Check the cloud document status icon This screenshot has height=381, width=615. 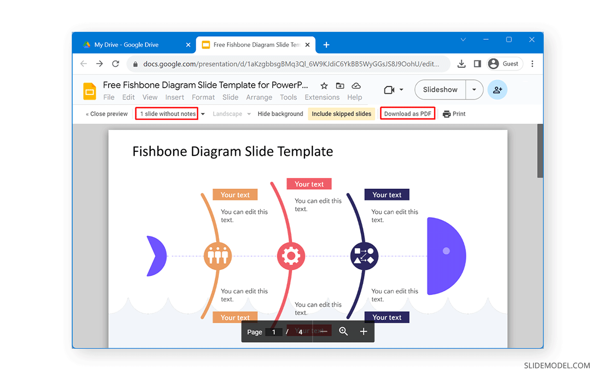pyautogui.click(x=356, y=85)
